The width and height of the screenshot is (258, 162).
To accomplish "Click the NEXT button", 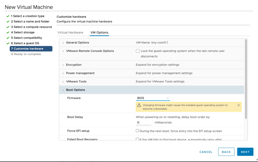I will [x=245, y=152].
